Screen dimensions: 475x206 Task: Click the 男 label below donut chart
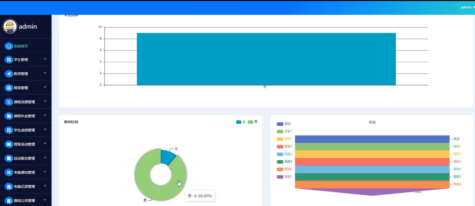[145, 200]
